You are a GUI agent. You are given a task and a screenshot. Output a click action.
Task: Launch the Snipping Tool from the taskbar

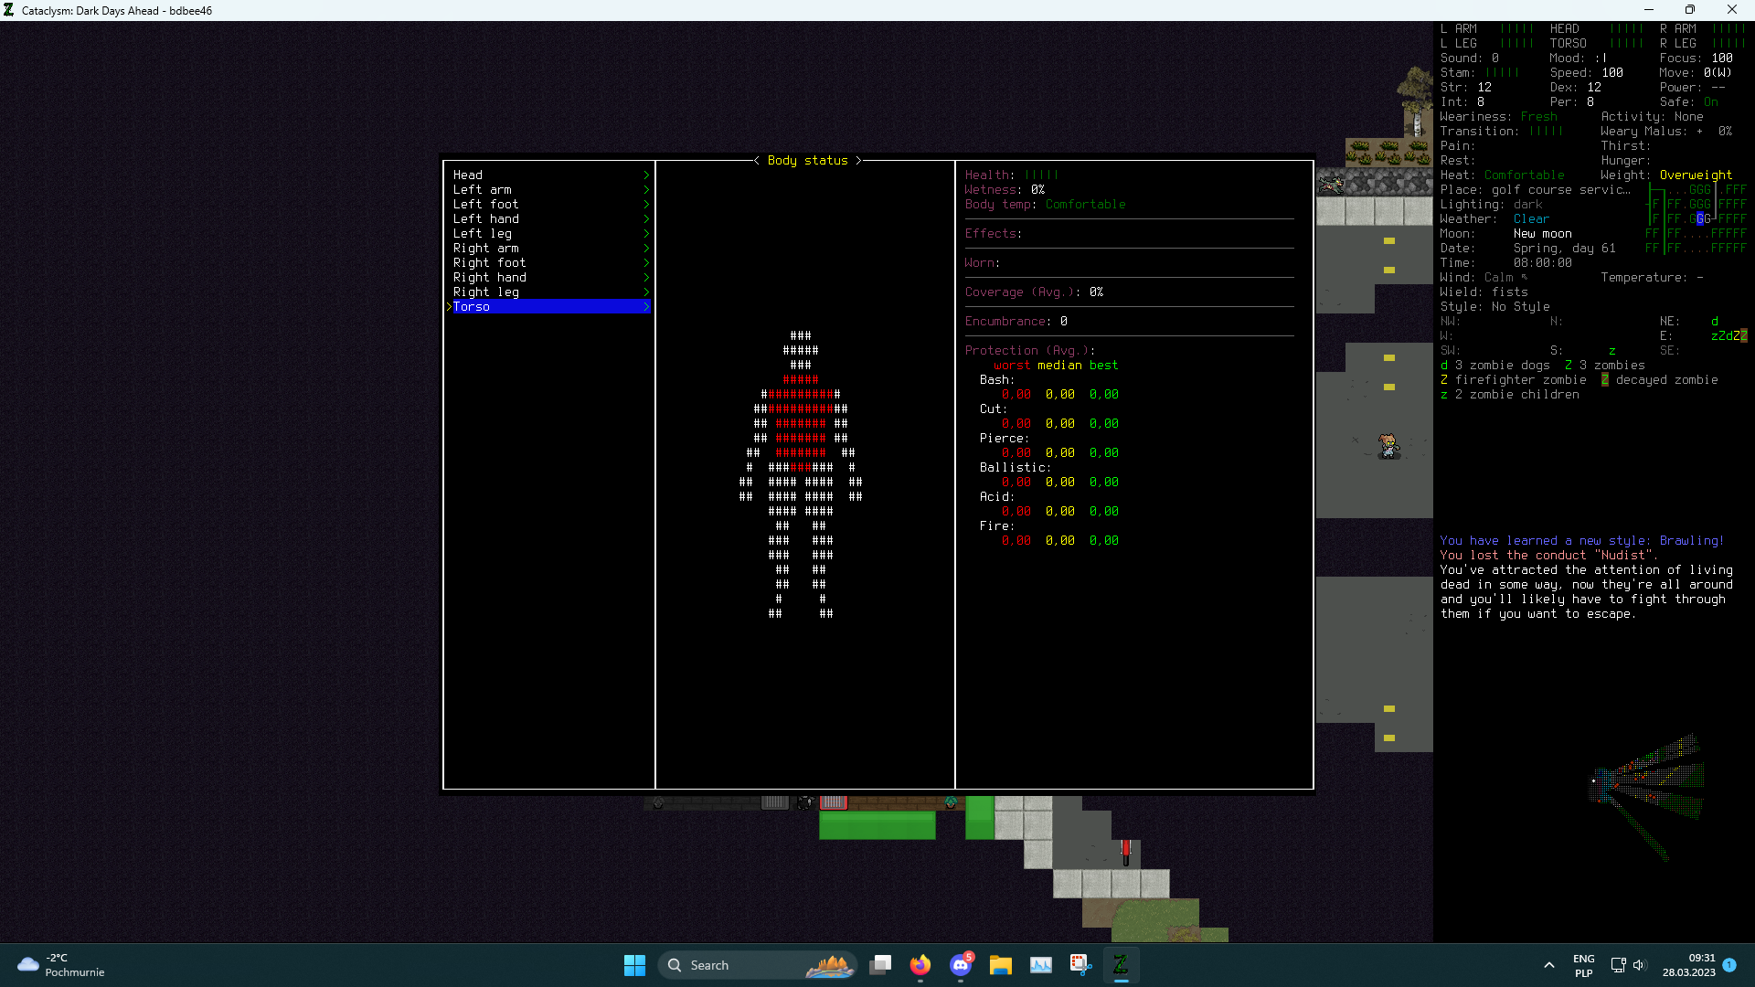click(1081, 964)
